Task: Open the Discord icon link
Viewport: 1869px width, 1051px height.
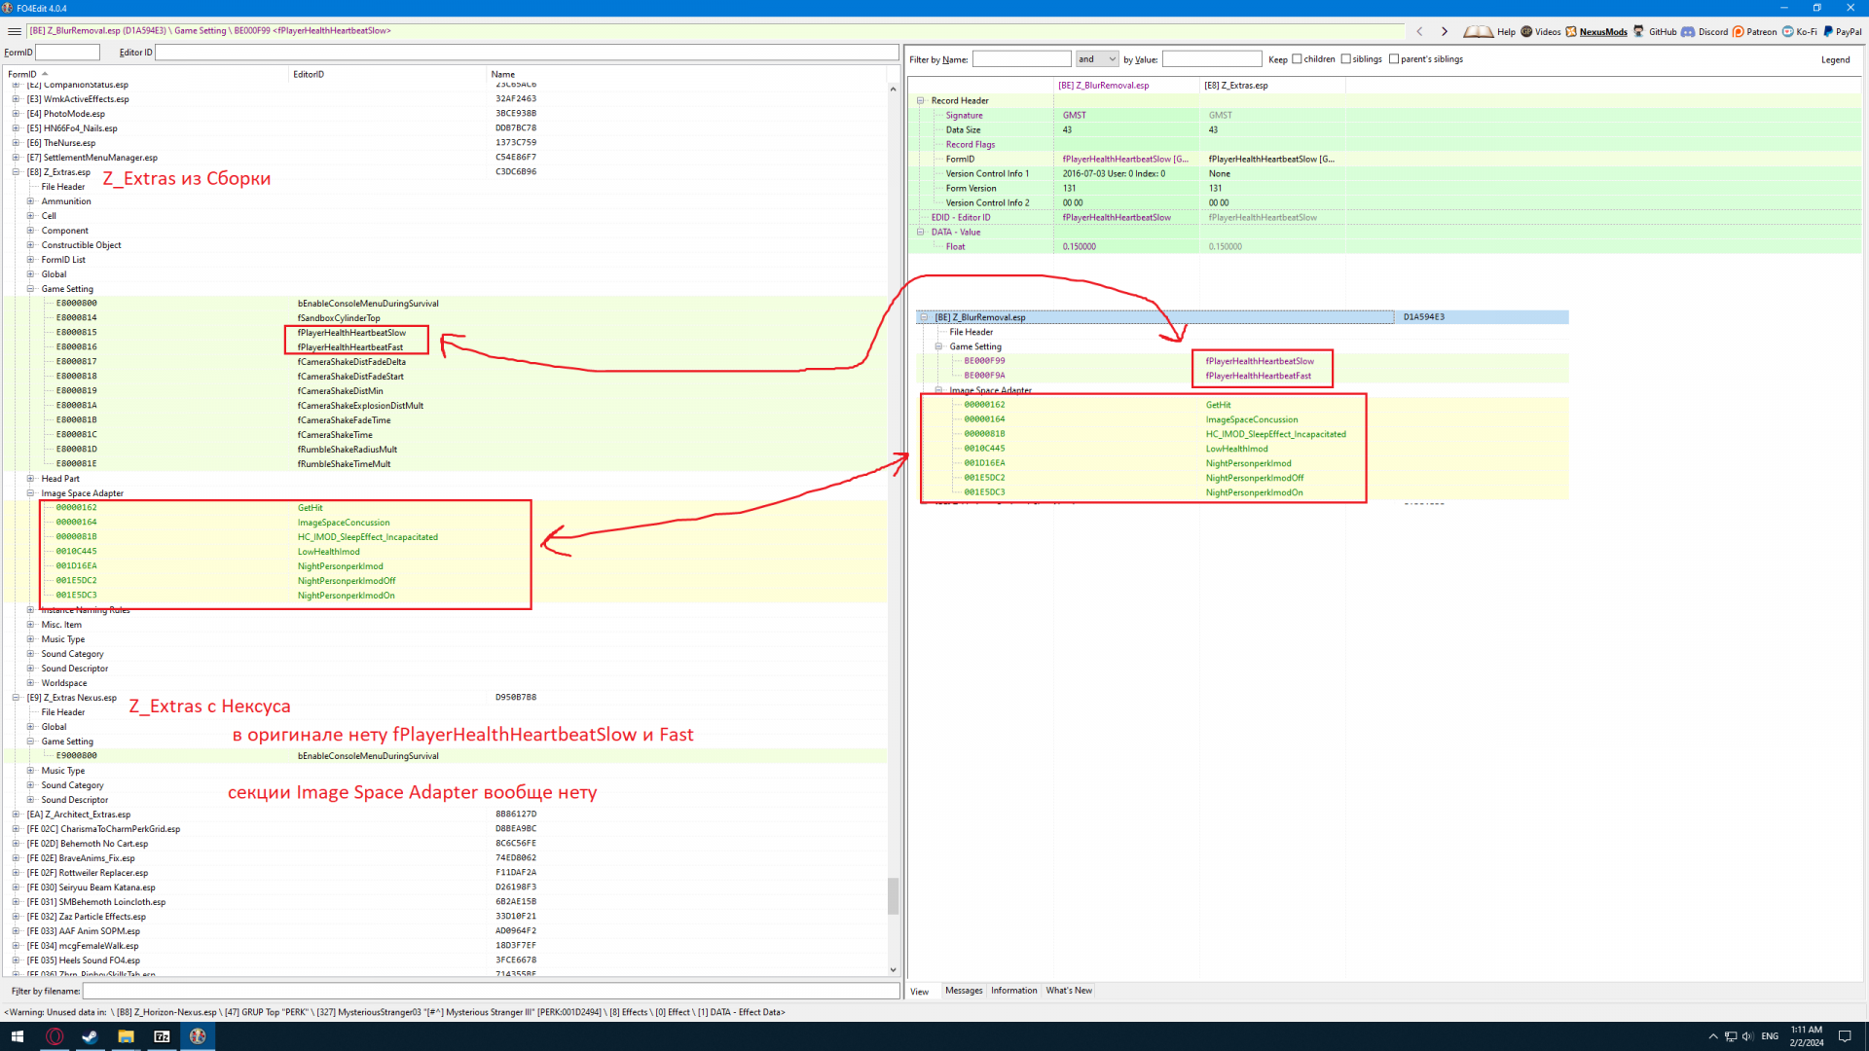Action: [x=1689, y=31]
